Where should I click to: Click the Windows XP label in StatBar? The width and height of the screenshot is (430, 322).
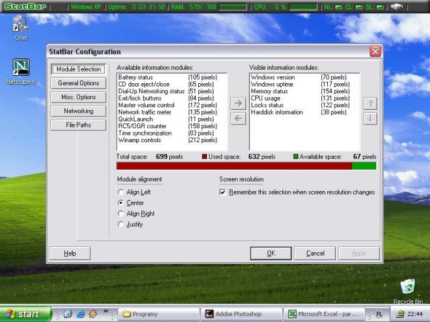(86, 7)
